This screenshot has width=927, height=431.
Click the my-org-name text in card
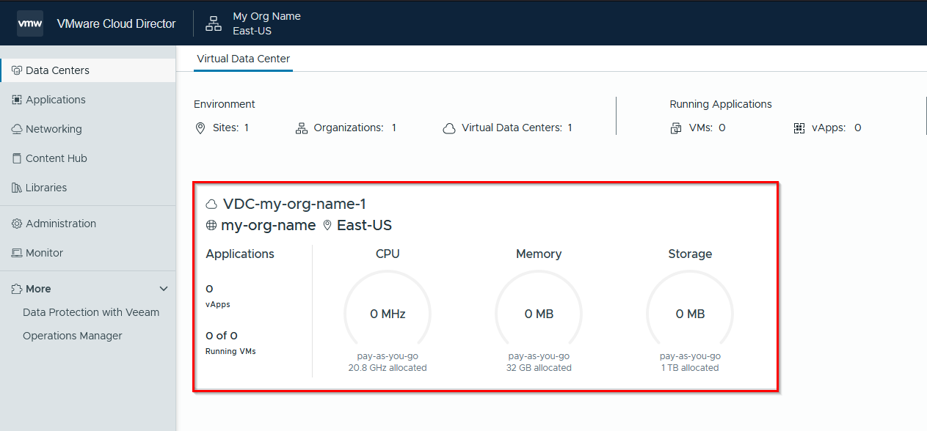pyautogui.click(x=269, y=225)
